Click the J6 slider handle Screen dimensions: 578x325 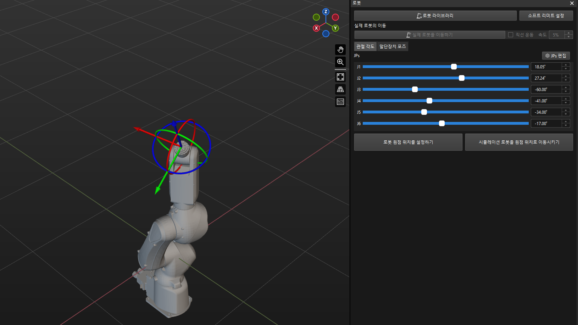442,123
